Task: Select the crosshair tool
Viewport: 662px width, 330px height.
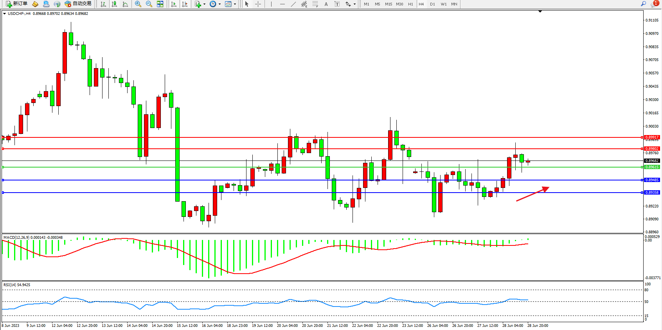Action: (x=258, y=4)
